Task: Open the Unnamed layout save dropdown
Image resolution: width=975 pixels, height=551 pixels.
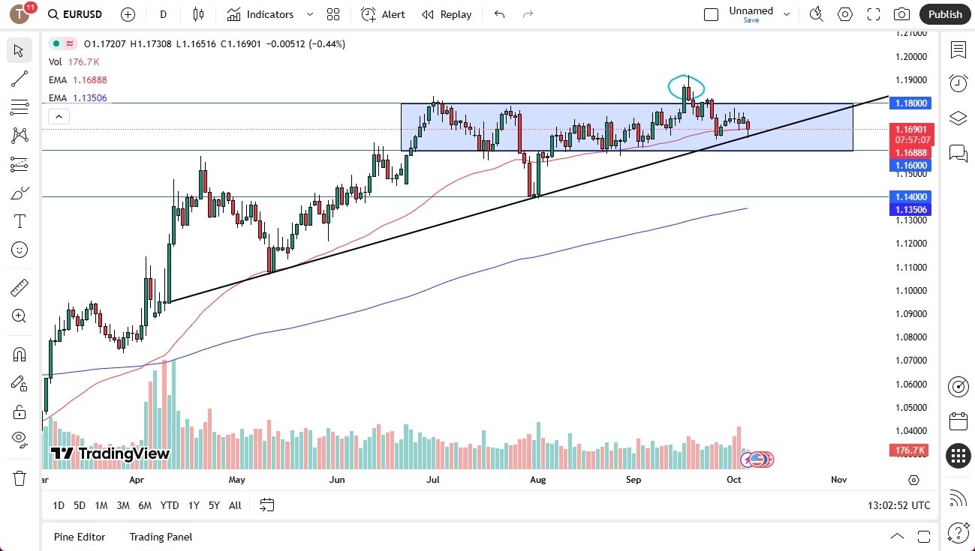Action: click(785, 13)
